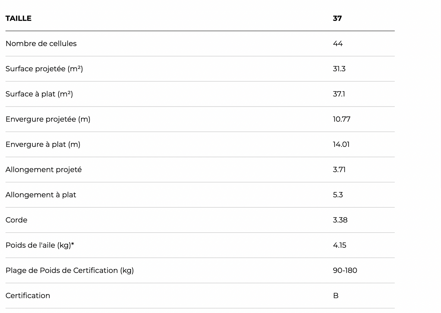Select the chord value 3.38

[x=340, y=220]
